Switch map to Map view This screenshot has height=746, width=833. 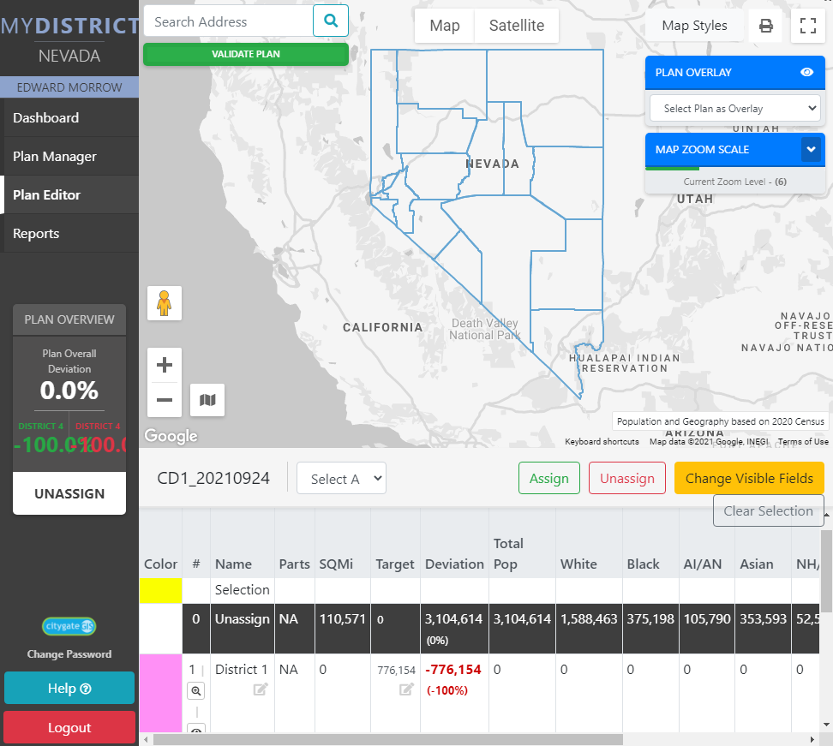(x=444, y=26)
